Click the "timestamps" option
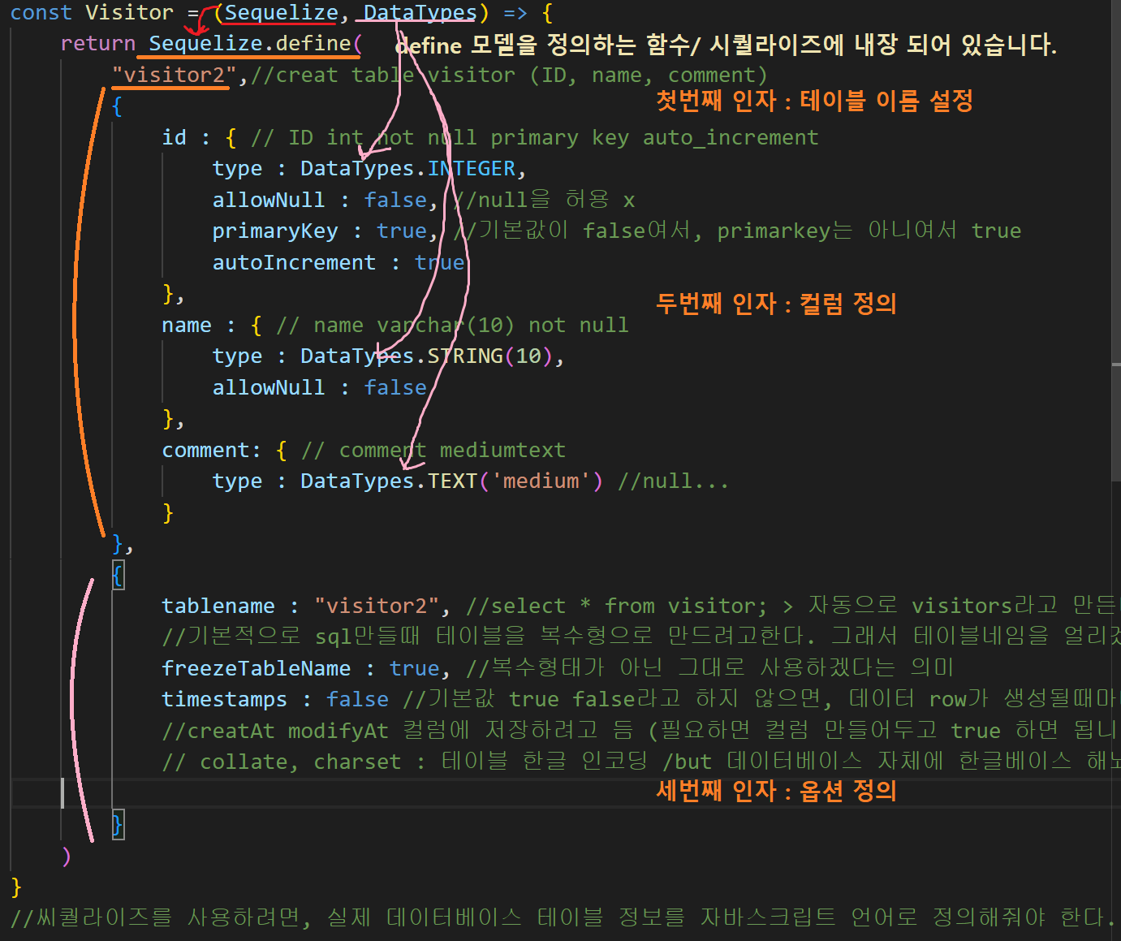Screen dimensions: 1121x941 (224, 699)
